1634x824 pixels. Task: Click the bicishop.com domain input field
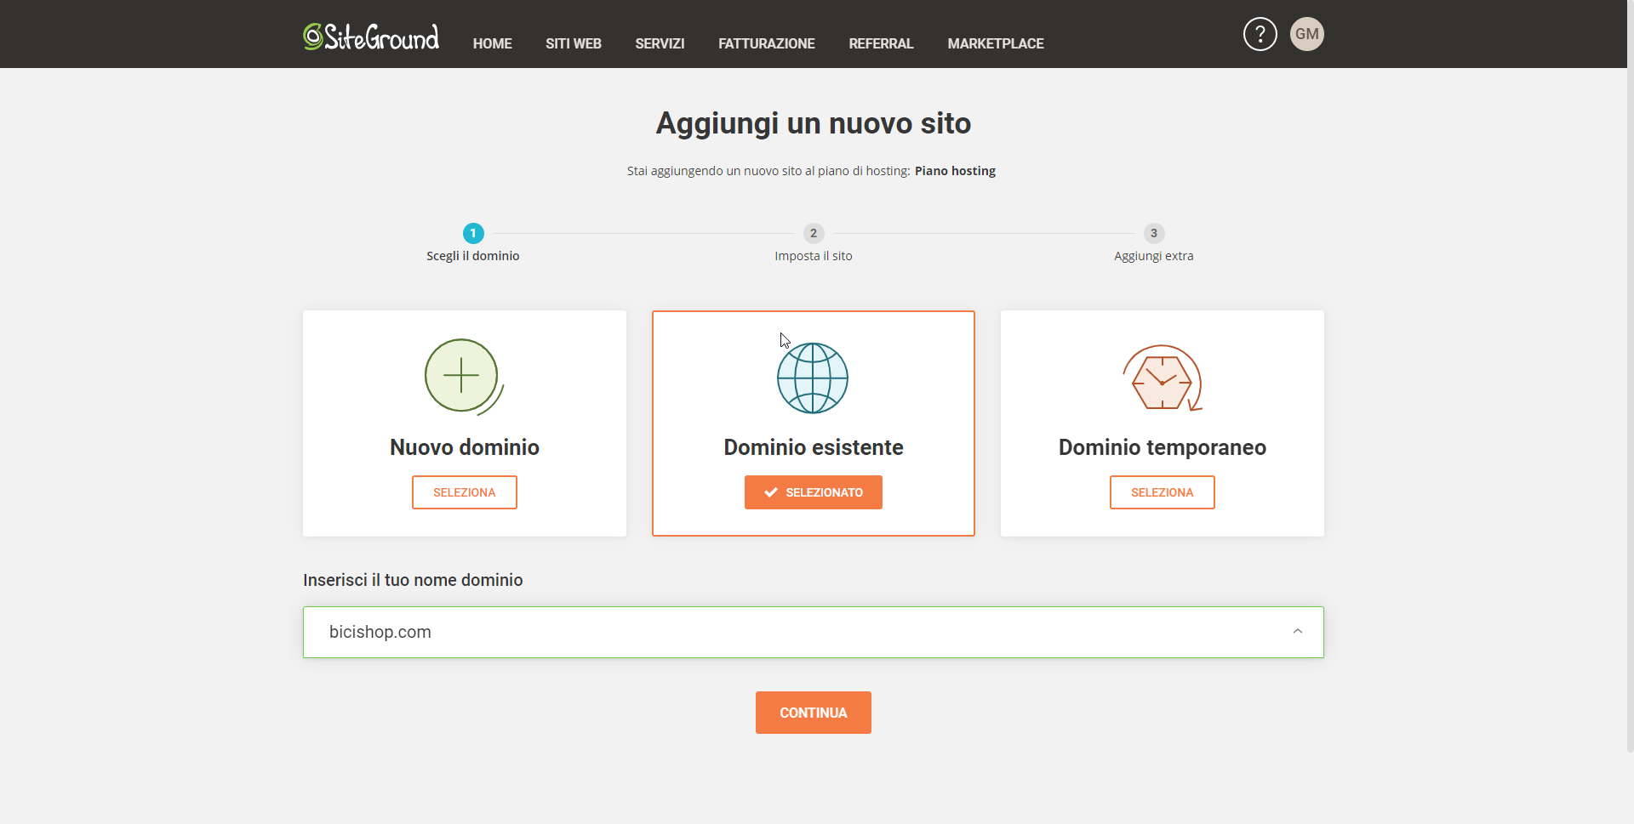coord(766,632)
